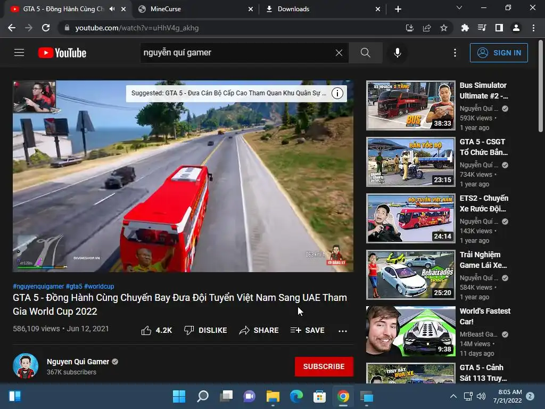Click the address bar URL
This screenshot has width=545, height=409.
[137, 28]
